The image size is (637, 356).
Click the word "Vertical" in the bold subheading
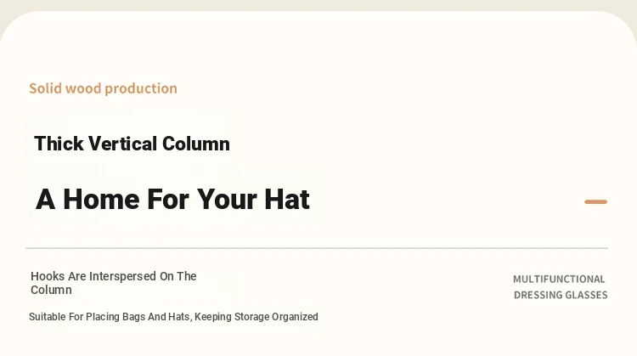point(122,144)
